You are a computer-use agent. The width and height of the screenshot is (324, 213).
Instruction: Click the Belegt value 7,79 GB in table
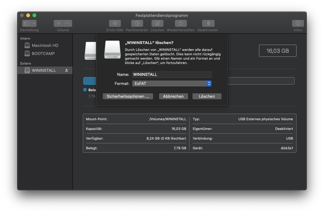pos(180,148)
